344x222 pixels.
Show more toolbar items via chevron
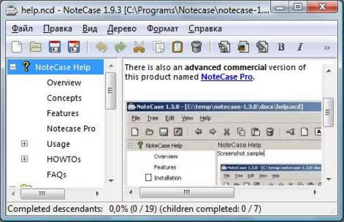(x=327, y=48)
